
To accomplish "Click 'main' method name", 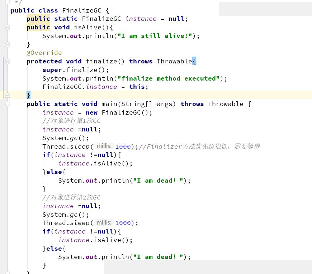I will coord(109,104).
